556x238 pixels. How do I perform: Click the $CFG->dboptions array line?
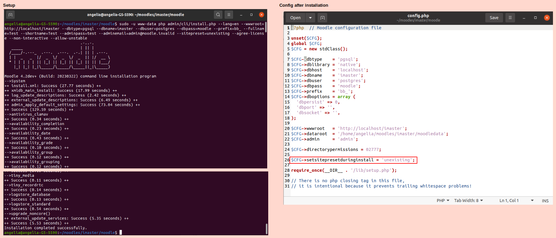[323, 97]
